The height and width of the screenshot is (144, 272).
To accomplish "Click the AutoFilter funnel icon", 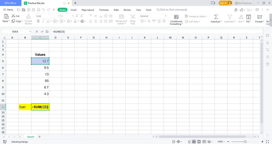I will click(230, 17).
